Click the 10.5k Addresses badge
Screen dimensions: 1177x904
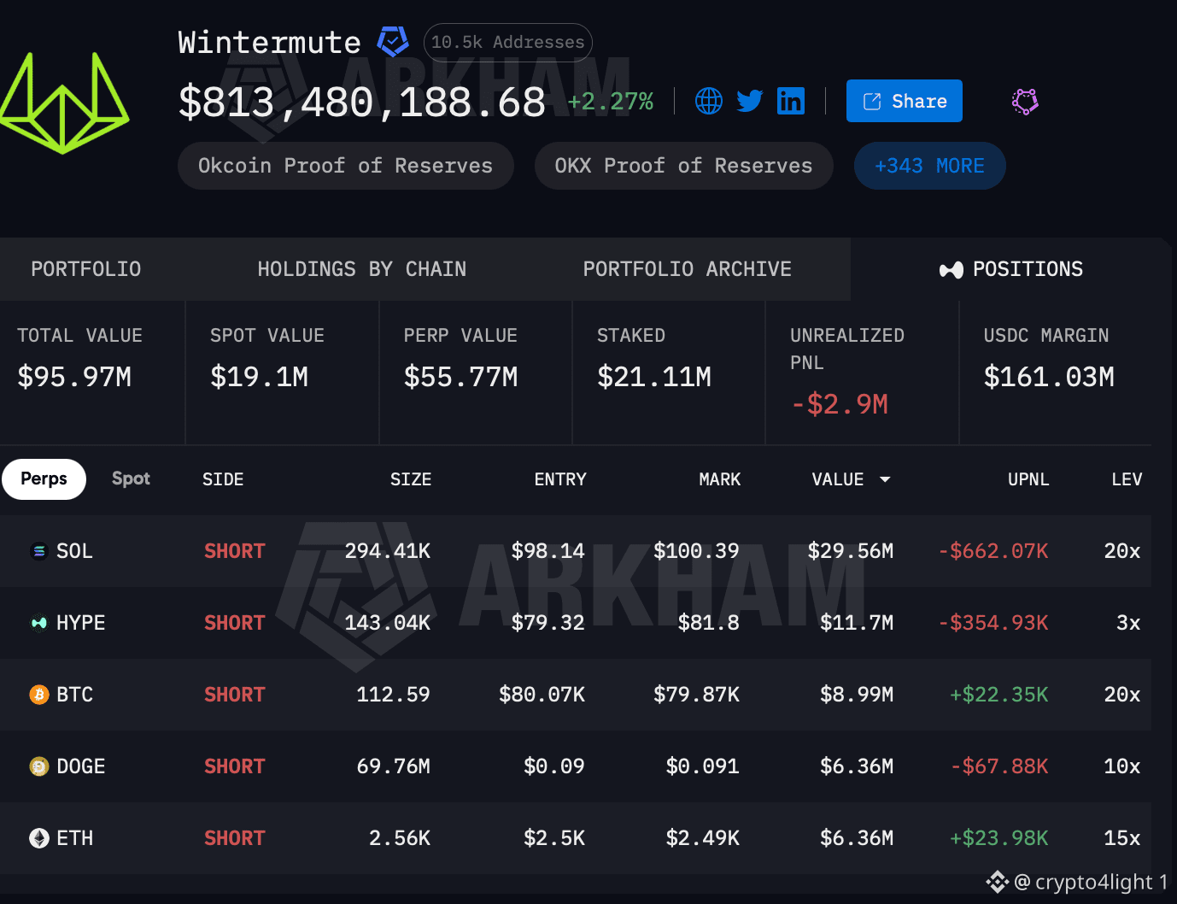click(x=507, y=42)
